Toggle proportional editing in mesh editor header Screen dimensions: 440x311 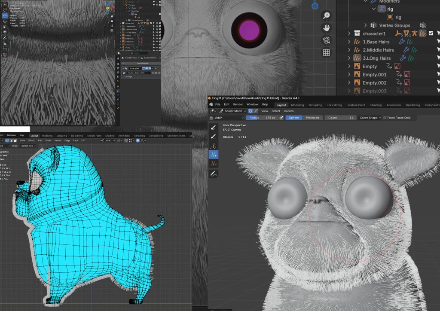[x=138, y=140]
